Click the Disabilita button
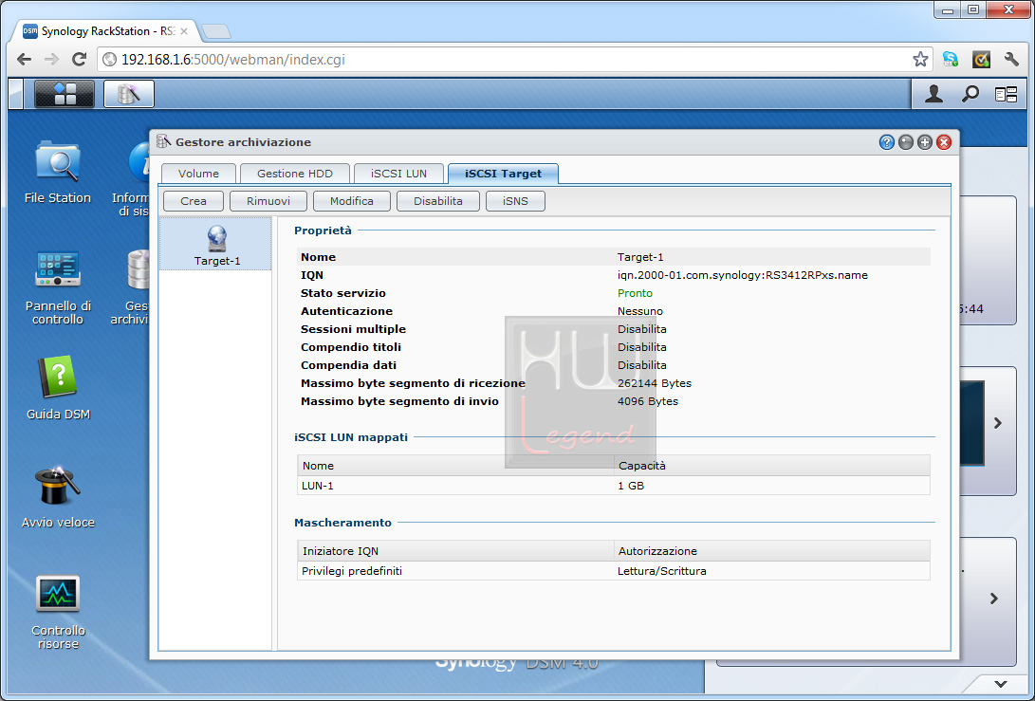 pyautogui.click(x=438, y=201)
